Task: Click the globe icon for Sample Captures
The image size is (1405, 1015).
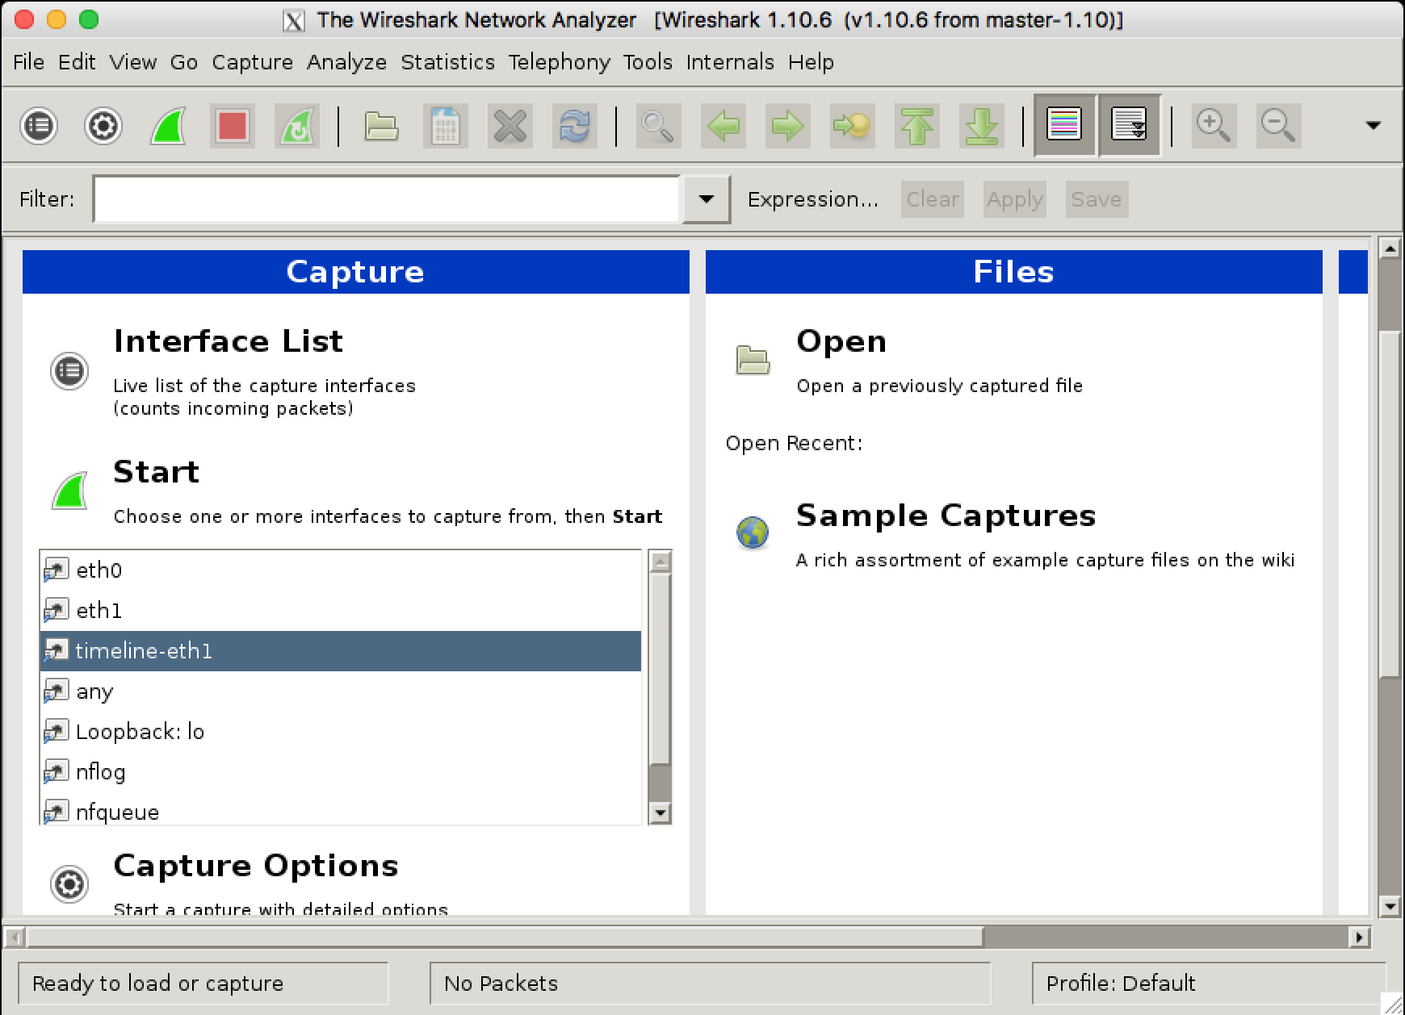Action: coord(753,533)
